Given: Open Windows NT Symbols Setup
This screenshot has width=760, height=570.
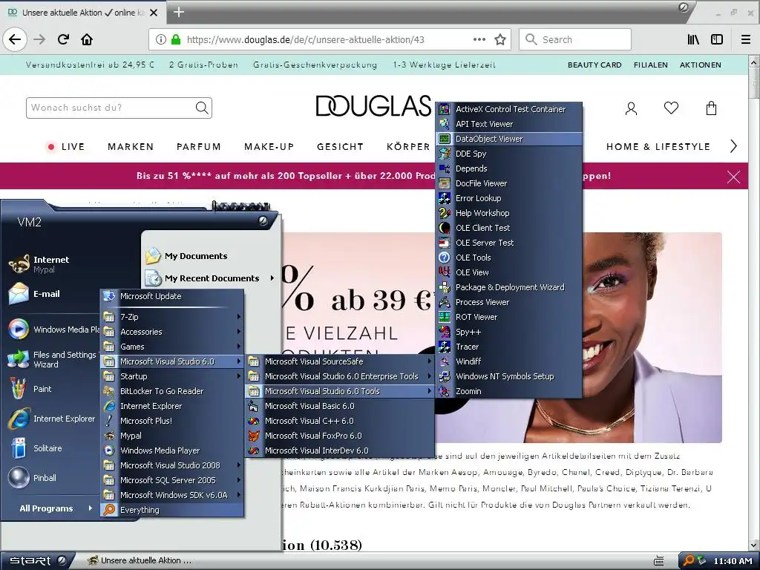Looking at the screenshot, I should (x=508, y=376).
